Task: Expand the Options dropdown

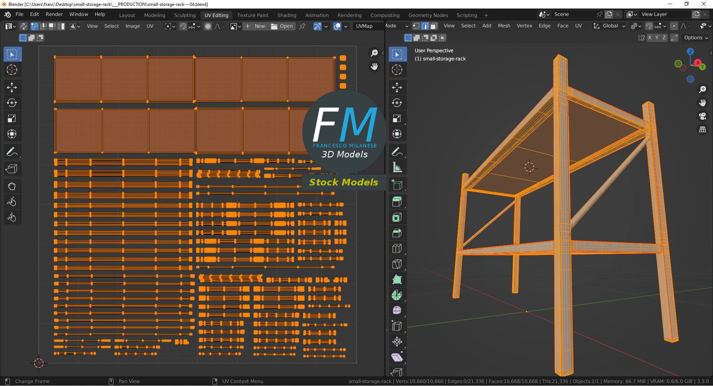Action: pos(696,38)
